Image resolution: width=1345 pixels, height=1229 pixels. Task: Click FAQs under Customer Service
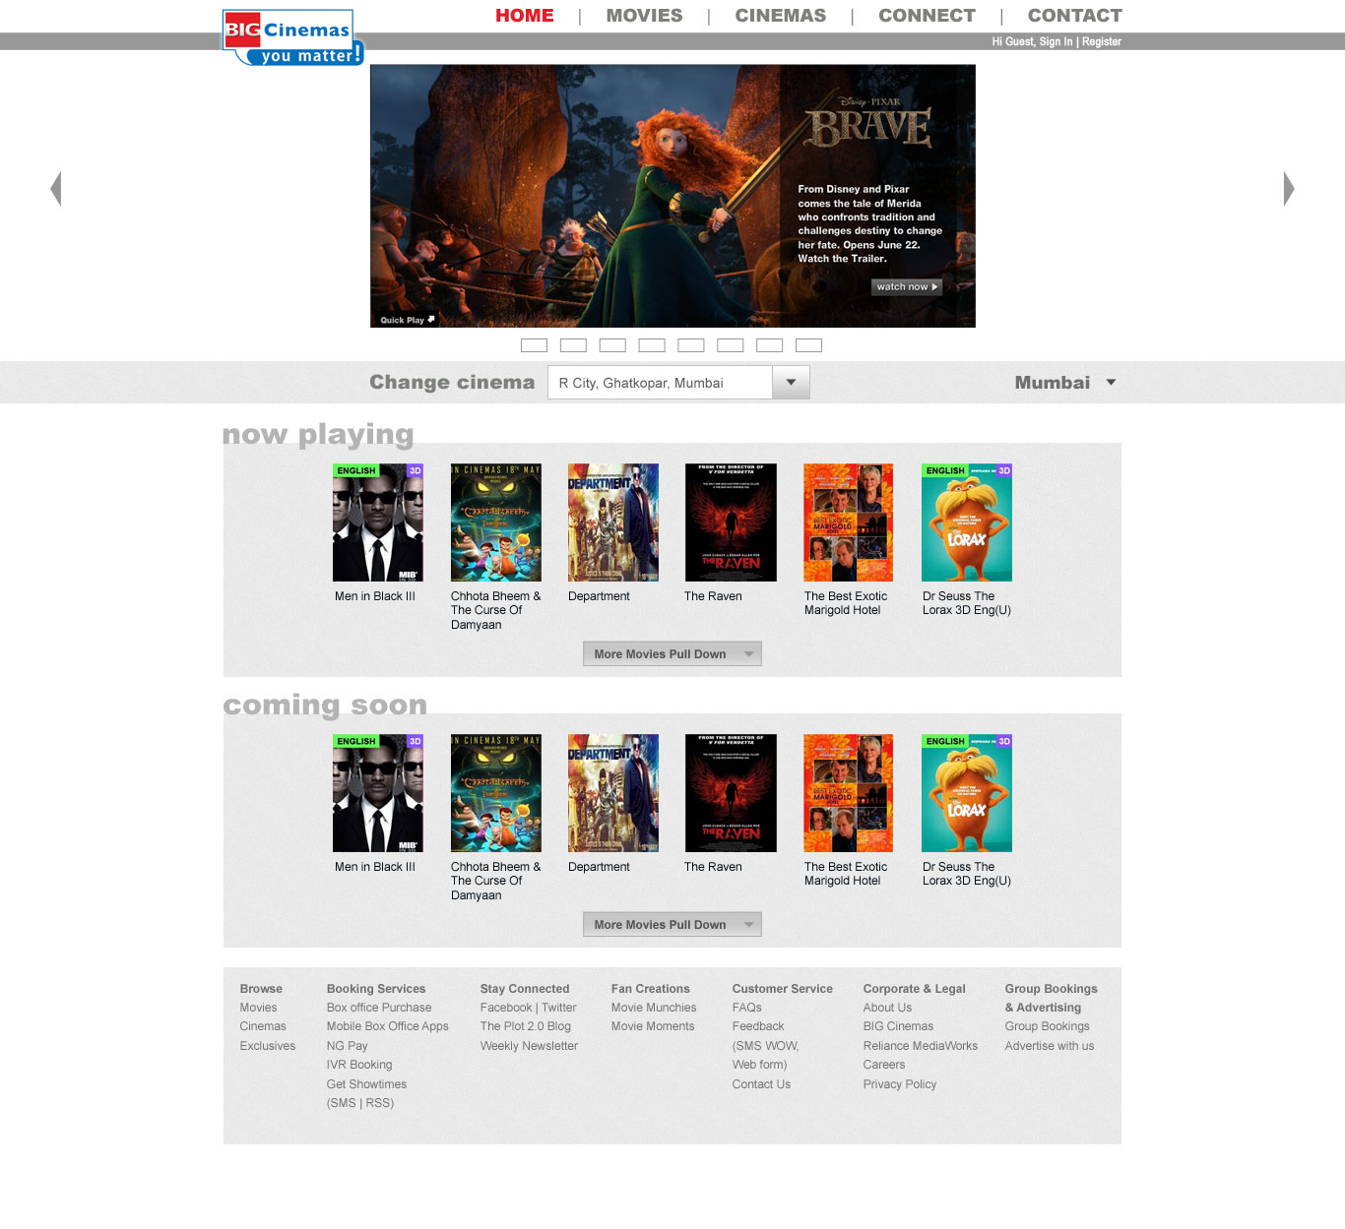[x=747, y=1008]
